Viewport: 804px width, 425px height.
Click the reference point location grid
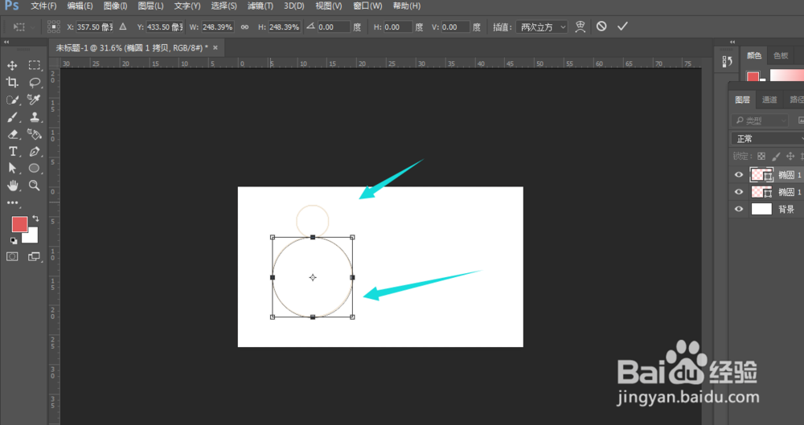click(53, 27)
